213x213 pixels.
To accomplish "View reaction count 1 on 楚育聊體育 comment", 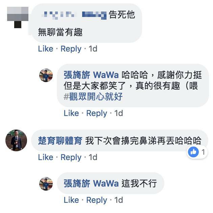I will click(x=203, y=152).
